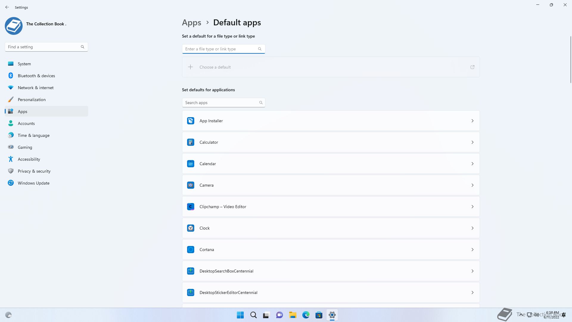Click the DesktopStickerEditorCentennial label
The height and width of the screenshot is (322, 572).
coord(229,292)
